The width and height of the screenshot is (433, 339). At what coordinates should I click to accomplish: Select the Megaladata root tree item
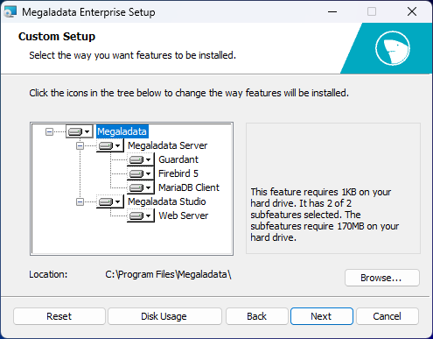point(122,131)
